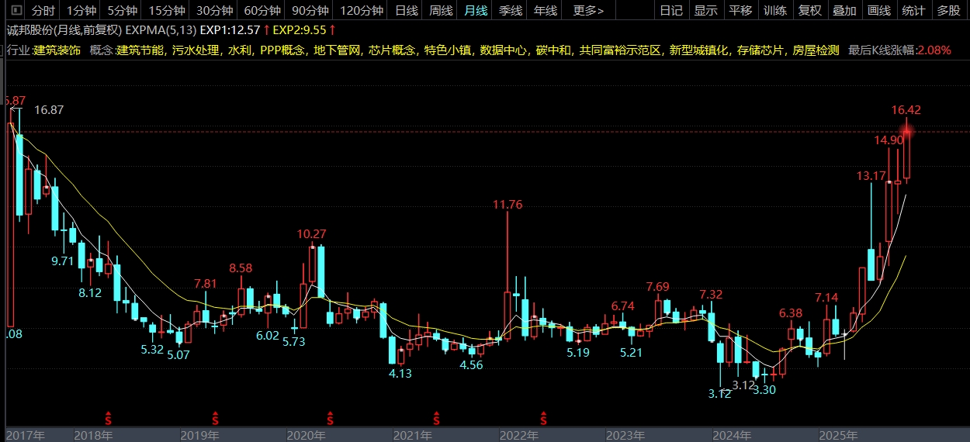Open the 显示 display options
The width and height of the screenshot is (970, 442).
(x=705, y=10)
